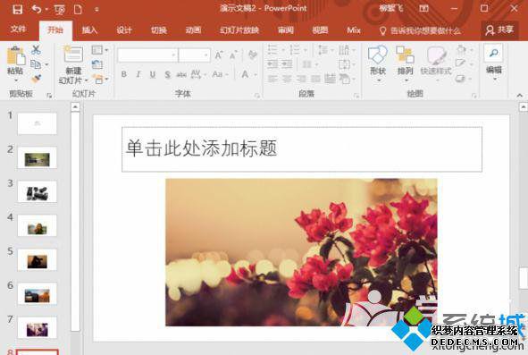Click the 新建幻灯片 new slide button
The width and height of the screenshot is (528, 355).
(73, 64)
